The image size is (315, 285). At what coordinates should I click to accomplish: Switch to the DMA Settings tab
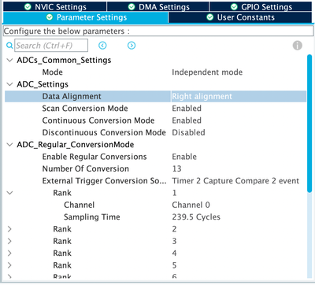pyautogui.click(x=157, y=6)
